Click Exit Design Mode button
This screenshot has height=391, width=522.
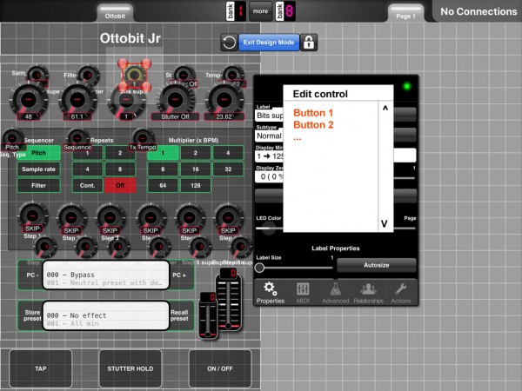[x=269, y=43]
